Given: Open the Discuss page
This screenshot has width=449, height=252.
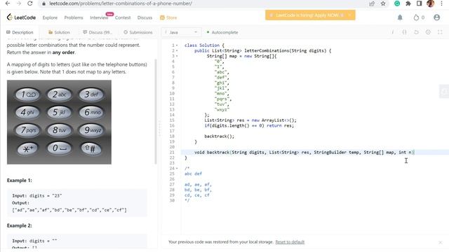Looking at the screenshot, I should click(145, 17).
